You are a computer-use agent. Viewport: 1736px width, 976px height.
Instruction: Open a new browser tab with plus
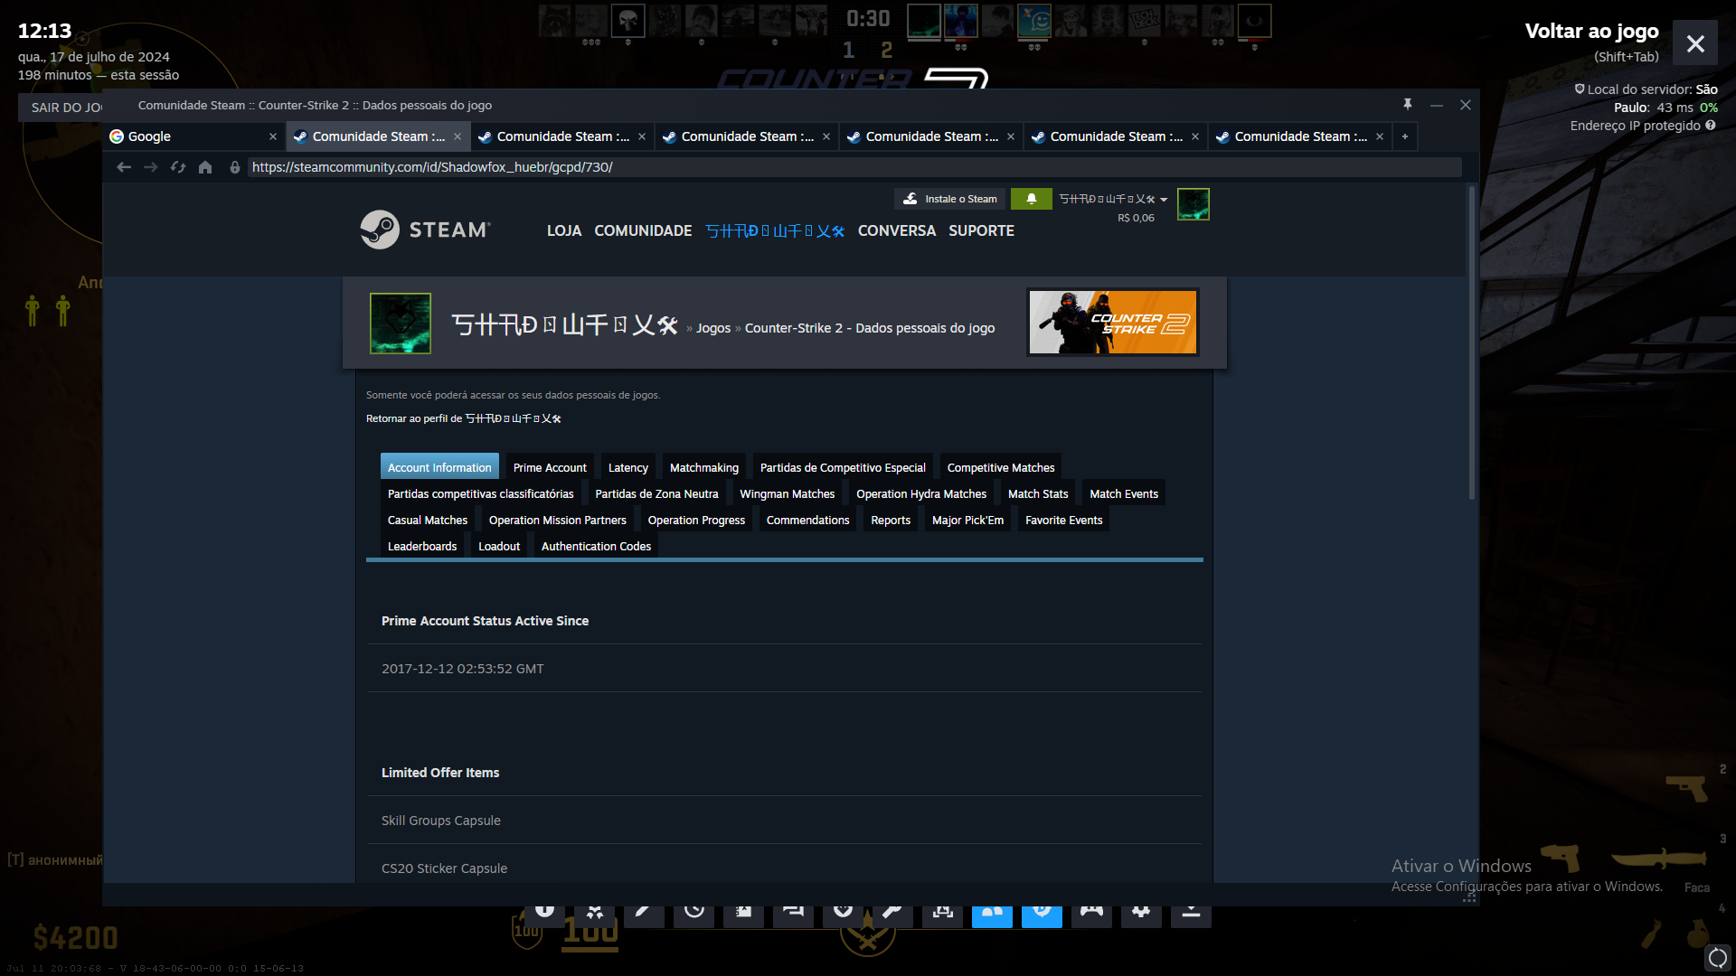(x=1405, y=136)
